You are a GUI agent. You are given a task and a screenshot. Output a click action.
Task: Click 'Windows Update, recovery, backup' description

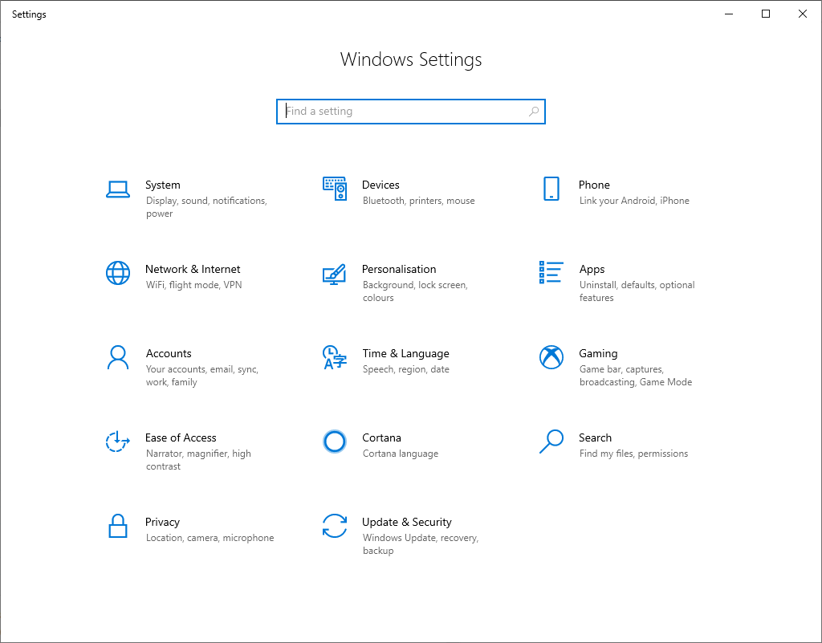click(x=421, y=544)
